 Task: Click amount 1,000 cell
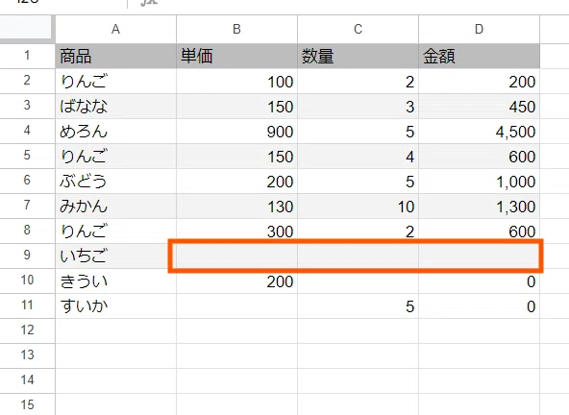pyautogui.click(x=479, y=181)
